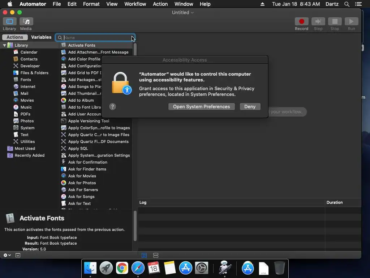Open the Edit menu

point(72,4)
